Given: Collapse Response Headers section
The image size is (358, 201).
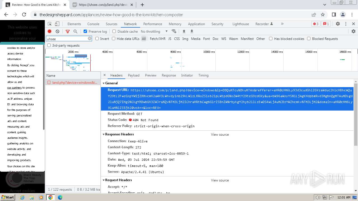Looking at the screenshot, I should (103, 134).
